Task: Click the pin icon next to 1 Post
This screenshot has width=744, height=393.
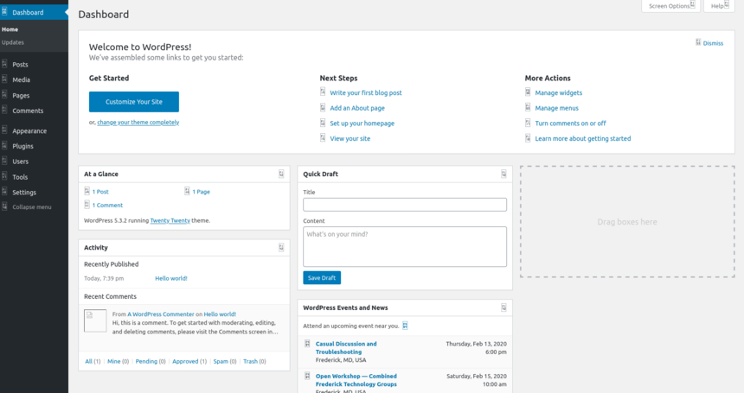Action: click(87, 191)
